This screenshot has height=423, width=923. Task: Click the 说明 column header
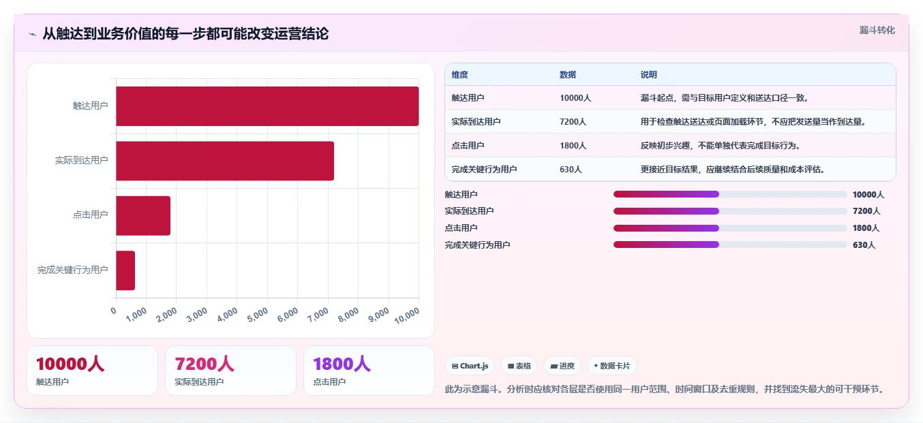(x=649, y=75)
